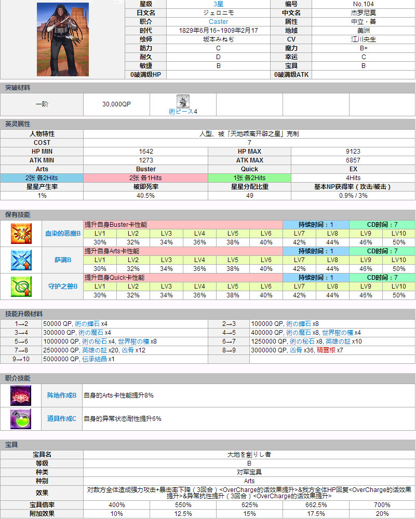Screen dimensions: 416x519
Task: Select the blue Arts 2张 各2Hits cell
Action: click(42, 177)
